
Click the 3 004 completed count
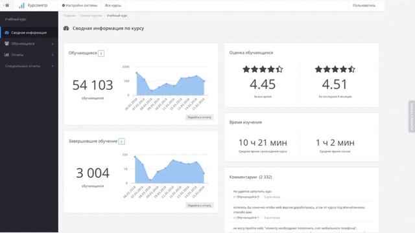(93, 173)
